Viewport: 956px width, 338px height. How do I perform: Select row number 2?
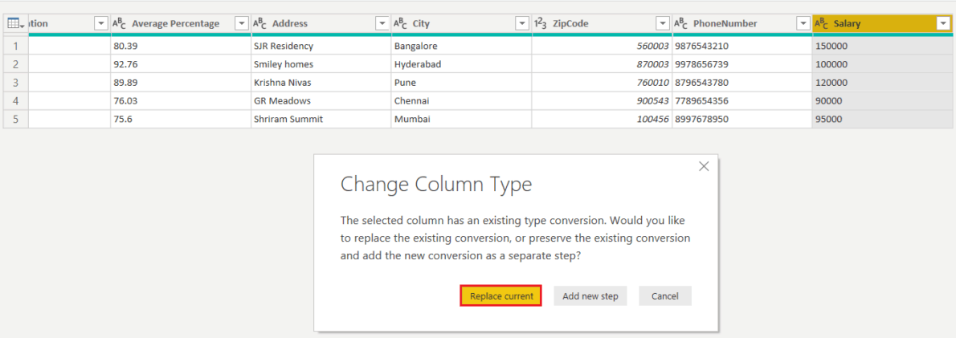16,64
